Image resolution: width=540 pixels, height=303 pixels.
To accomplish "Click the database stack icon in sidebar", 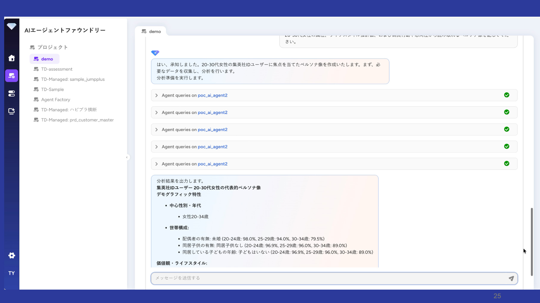I will click(x=12, y=94).
